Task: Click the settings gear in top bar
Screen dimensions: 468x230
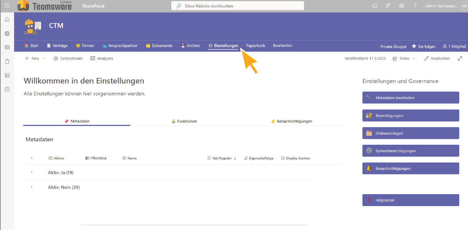Action: tap(402, 6)
